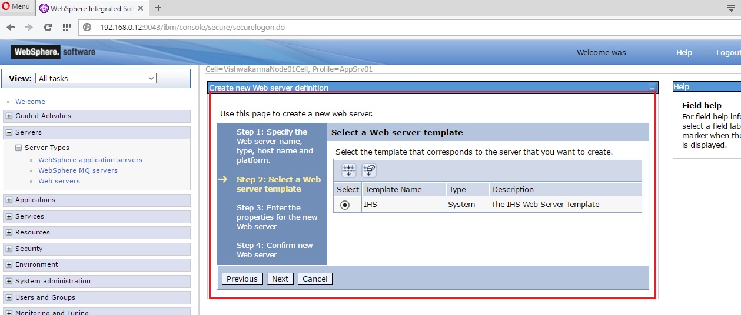Click the Help link in header
The image size is (741, 315).
(x=684, y=52)
